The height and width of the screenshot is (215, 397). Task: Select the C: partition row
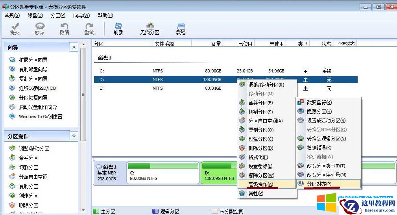(x=225, y=71)
